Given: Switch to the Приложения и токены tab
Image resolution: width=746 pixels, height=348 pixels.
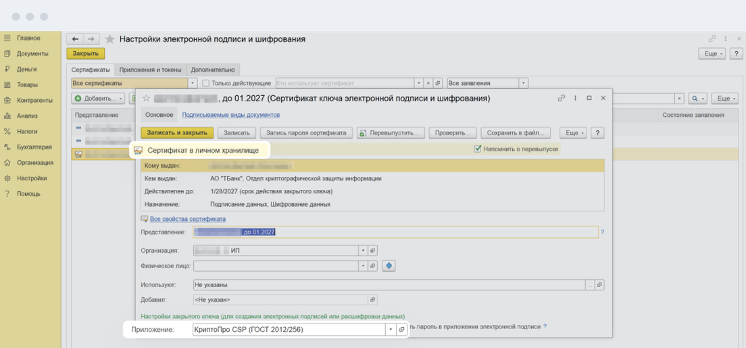Looking at the screenshot, I should coord(150,70).
